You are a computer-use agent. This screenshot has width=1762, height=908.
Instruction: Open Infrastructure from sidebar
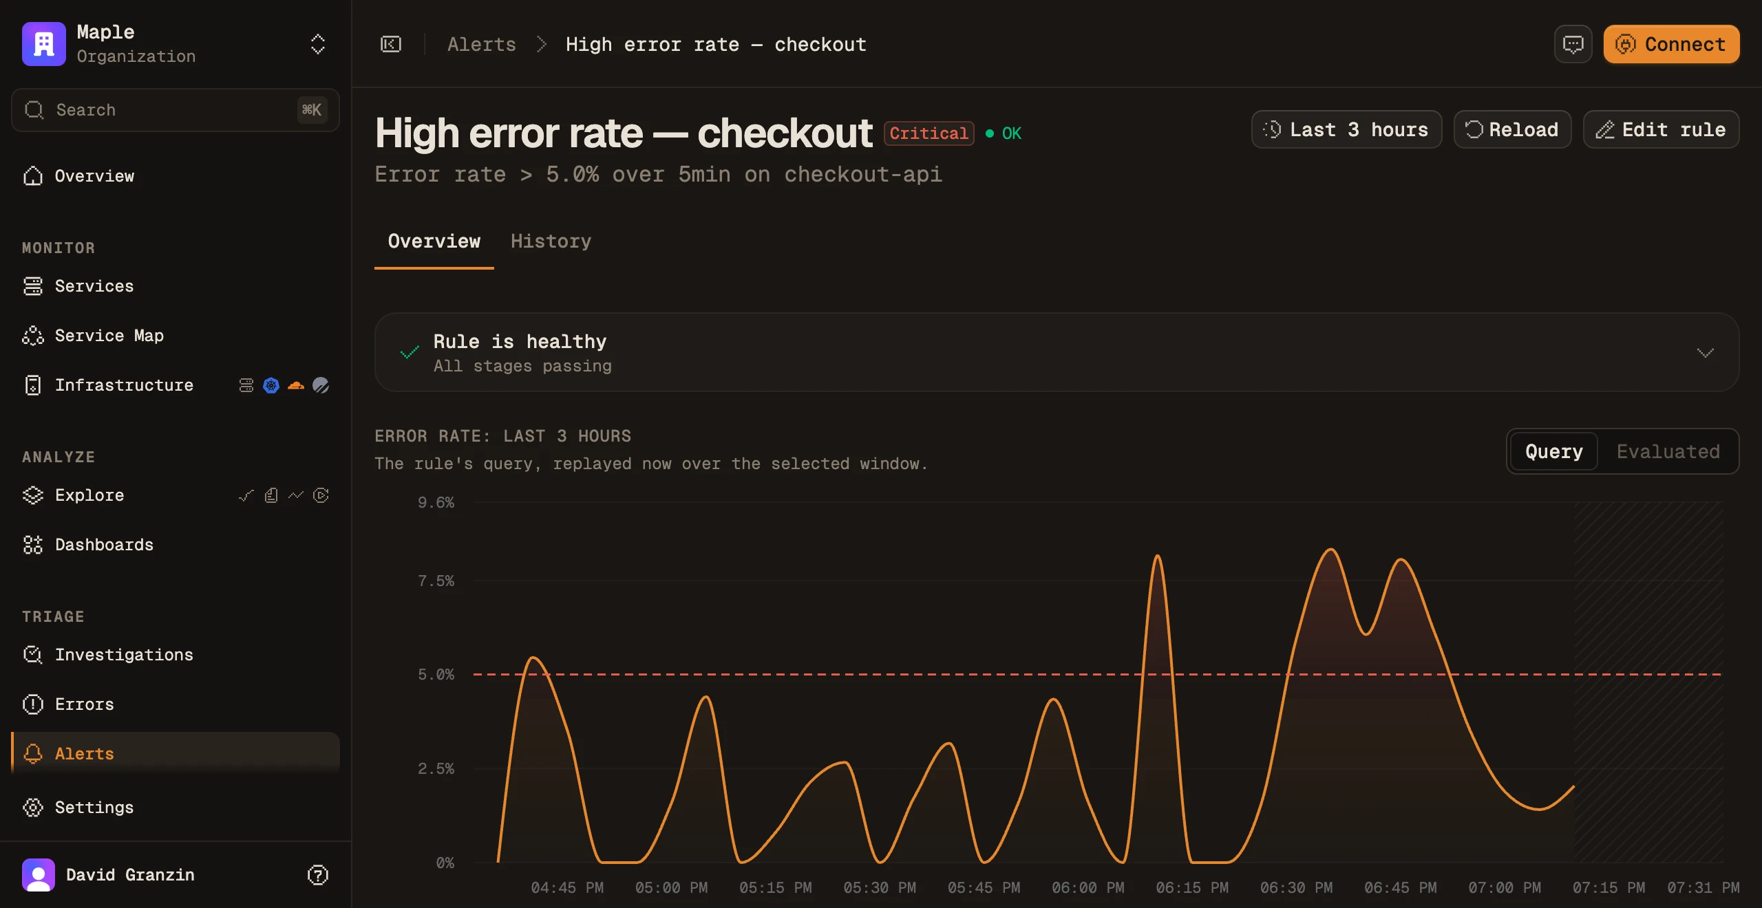[124, 385]
